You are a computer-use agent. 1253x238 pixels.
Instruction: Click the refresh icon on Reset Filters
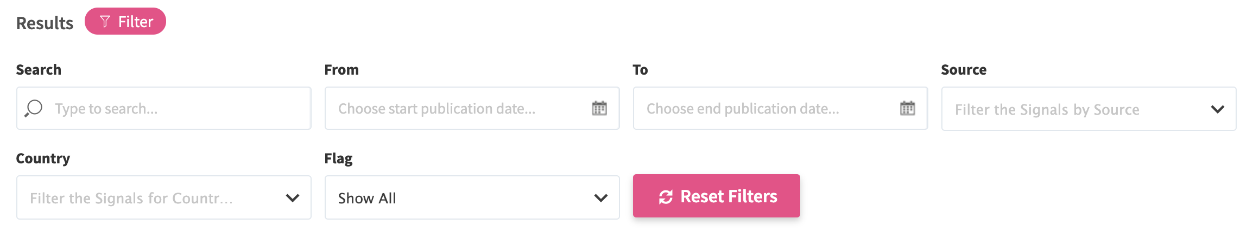(x=666, y=197)
